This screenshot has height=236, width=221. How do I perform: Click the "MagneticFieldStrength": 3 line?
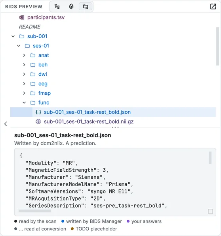pyautogui.click(x=67, y=170)
